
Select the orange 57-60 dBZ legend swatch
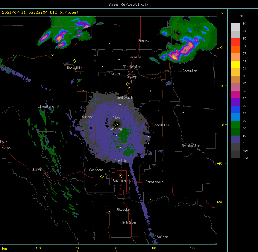pos(235,50)
